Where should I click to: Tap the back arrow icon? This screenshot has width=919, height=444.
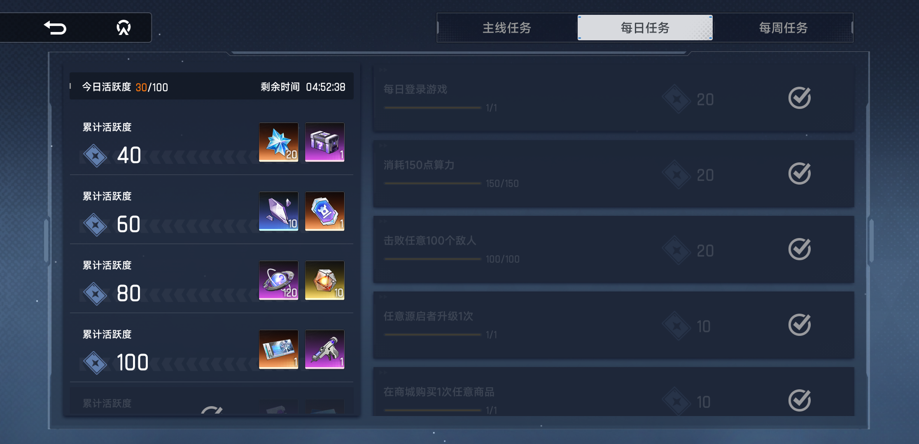click(x=55, y=28)
